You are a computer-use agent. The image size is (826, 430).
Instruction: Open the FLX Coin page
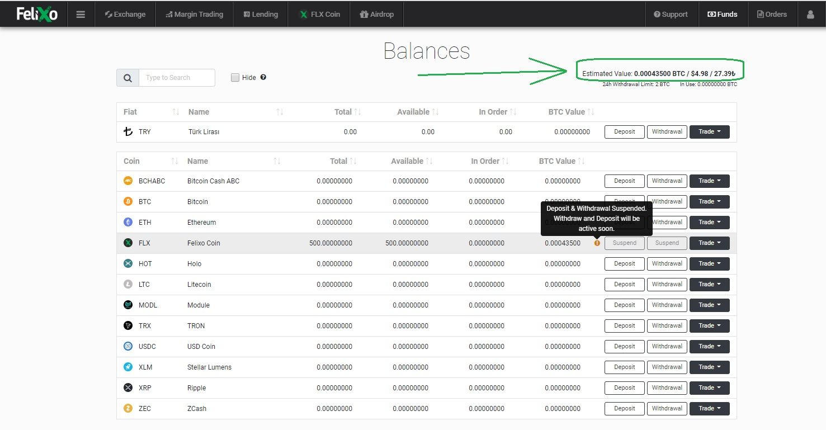(x=319, y=15)
